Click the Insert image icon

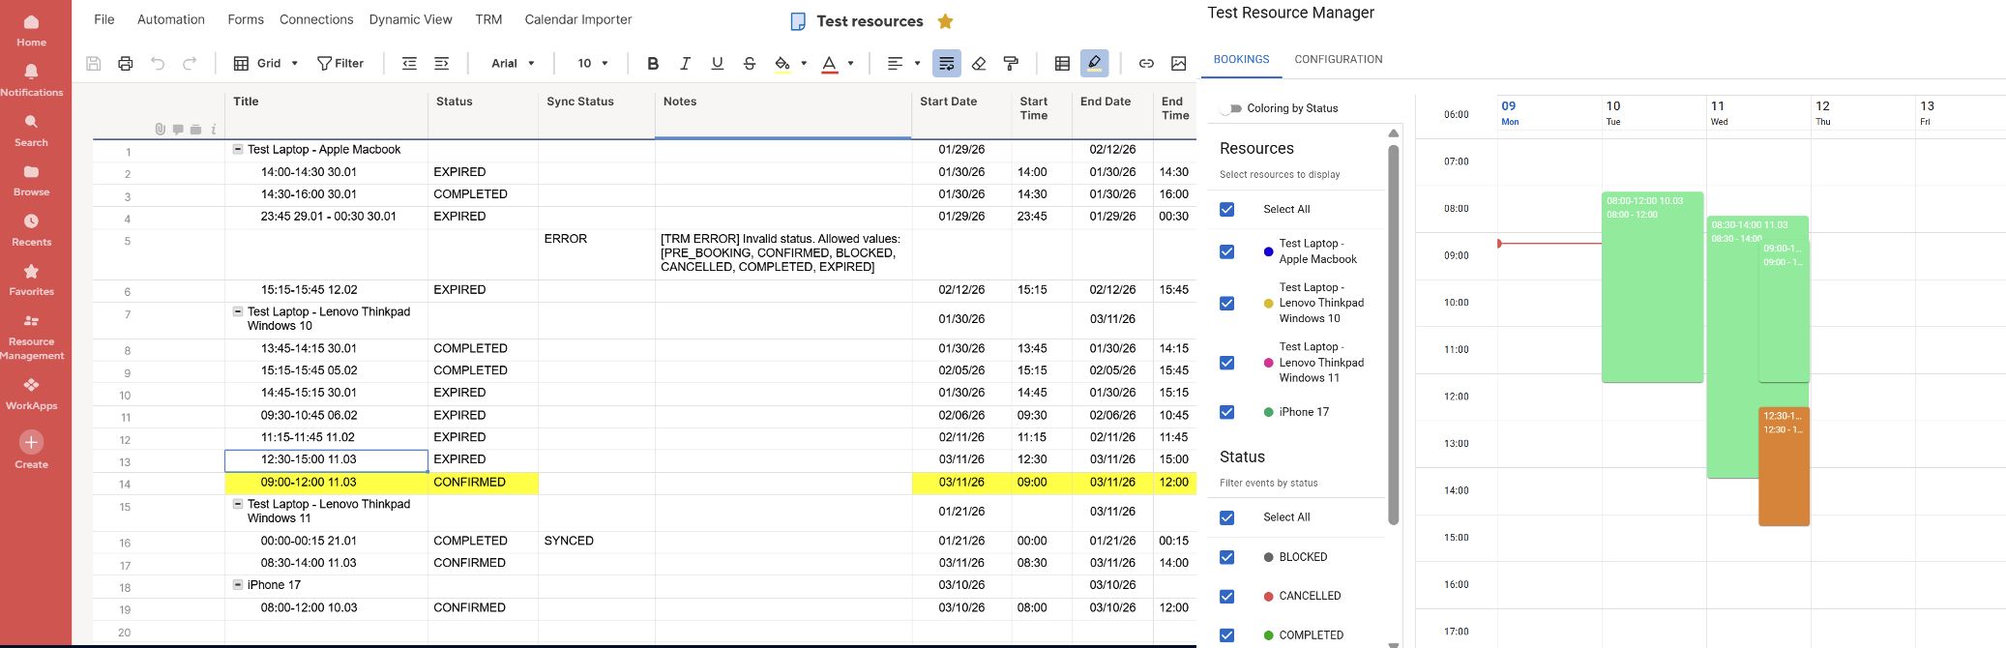point(1178,64)
